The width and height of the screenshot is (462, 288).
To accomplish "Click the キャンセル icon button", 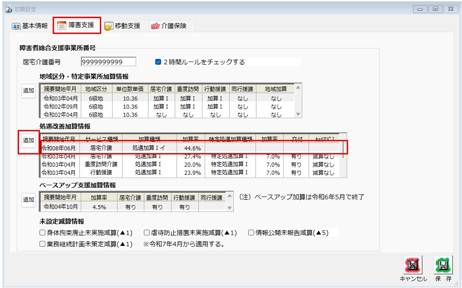I will click(x=413, y=265).
